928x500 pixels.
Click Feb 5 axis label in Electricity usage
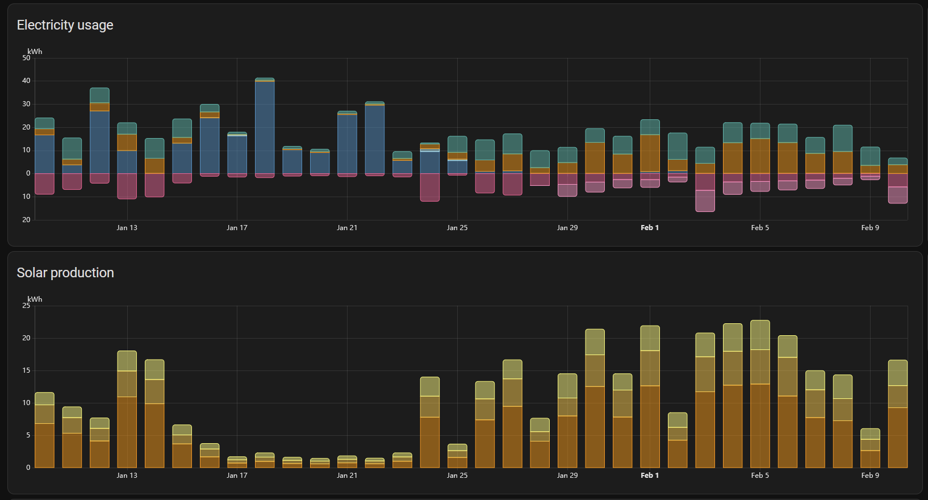pyautogui.click(x=760, y=228)
